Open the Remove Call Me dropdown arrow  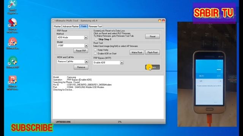[86, 62]
